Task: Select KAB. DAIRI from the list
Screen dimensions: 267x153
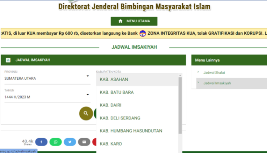Action: click(x=137, y=105)
